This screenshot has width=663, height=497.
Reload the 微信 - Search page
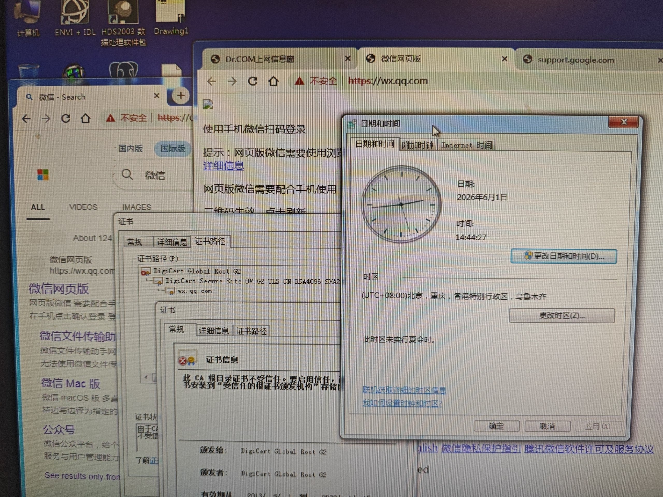point(66,118)
